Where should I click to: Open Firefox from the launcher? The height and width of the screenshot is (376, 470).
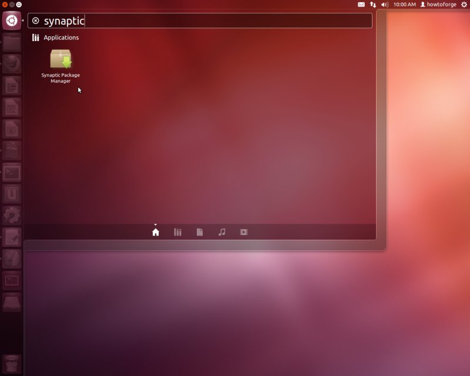pyautogui.click(x=12, y=64)
